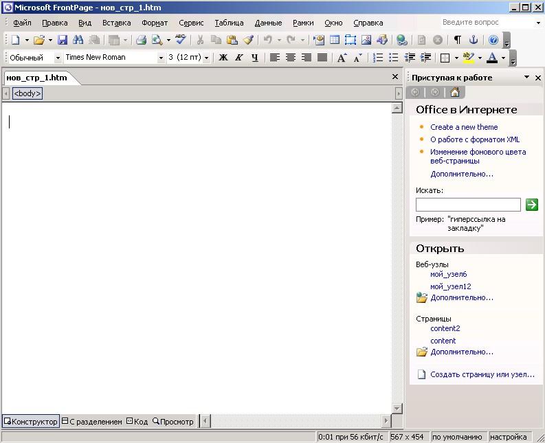Click the Insert Layer icon
Screen dimensions: 545x443
click(x=351, y=40)
